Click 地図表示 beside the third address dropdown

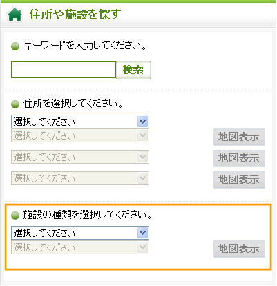pos(239,158)
